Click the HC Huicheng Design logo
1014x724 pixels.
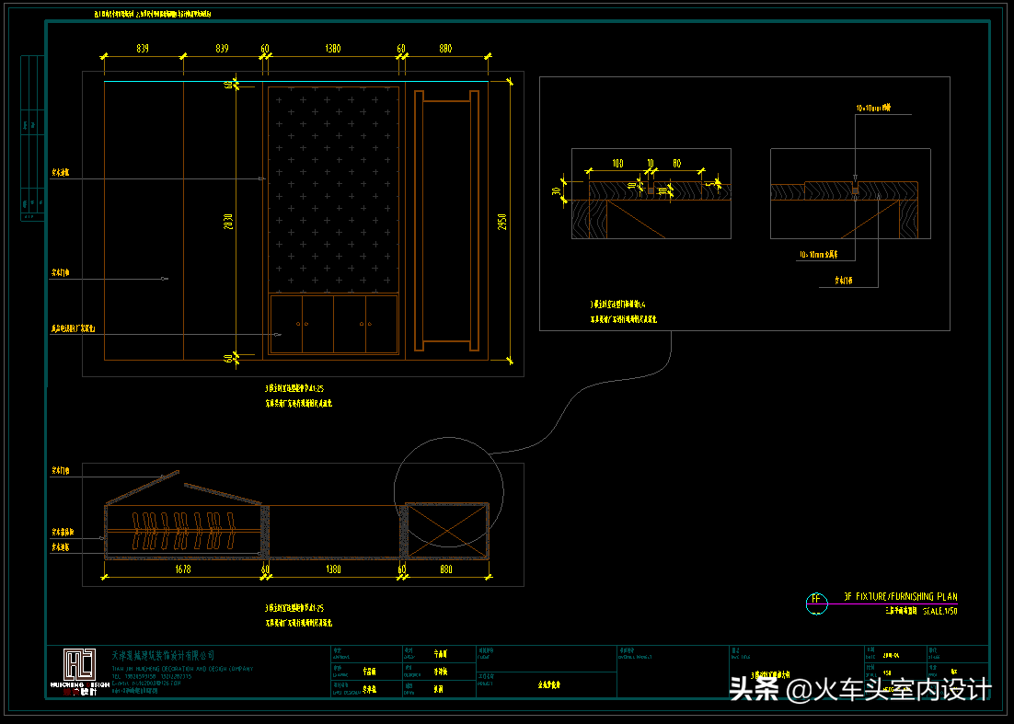(80, 672)
